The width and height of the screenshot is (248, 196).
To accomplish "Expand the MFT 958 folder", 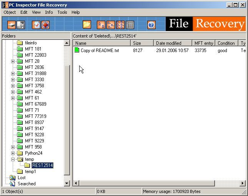I will tap(13, 147).
